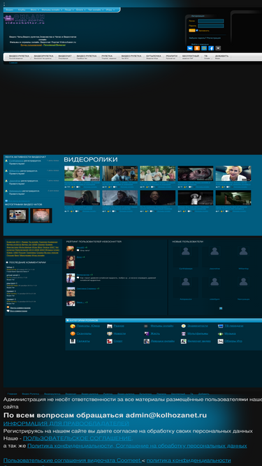Select the Реалити navigation tab
This screenshot has width=262, height=466.
[x=172, y=57]
